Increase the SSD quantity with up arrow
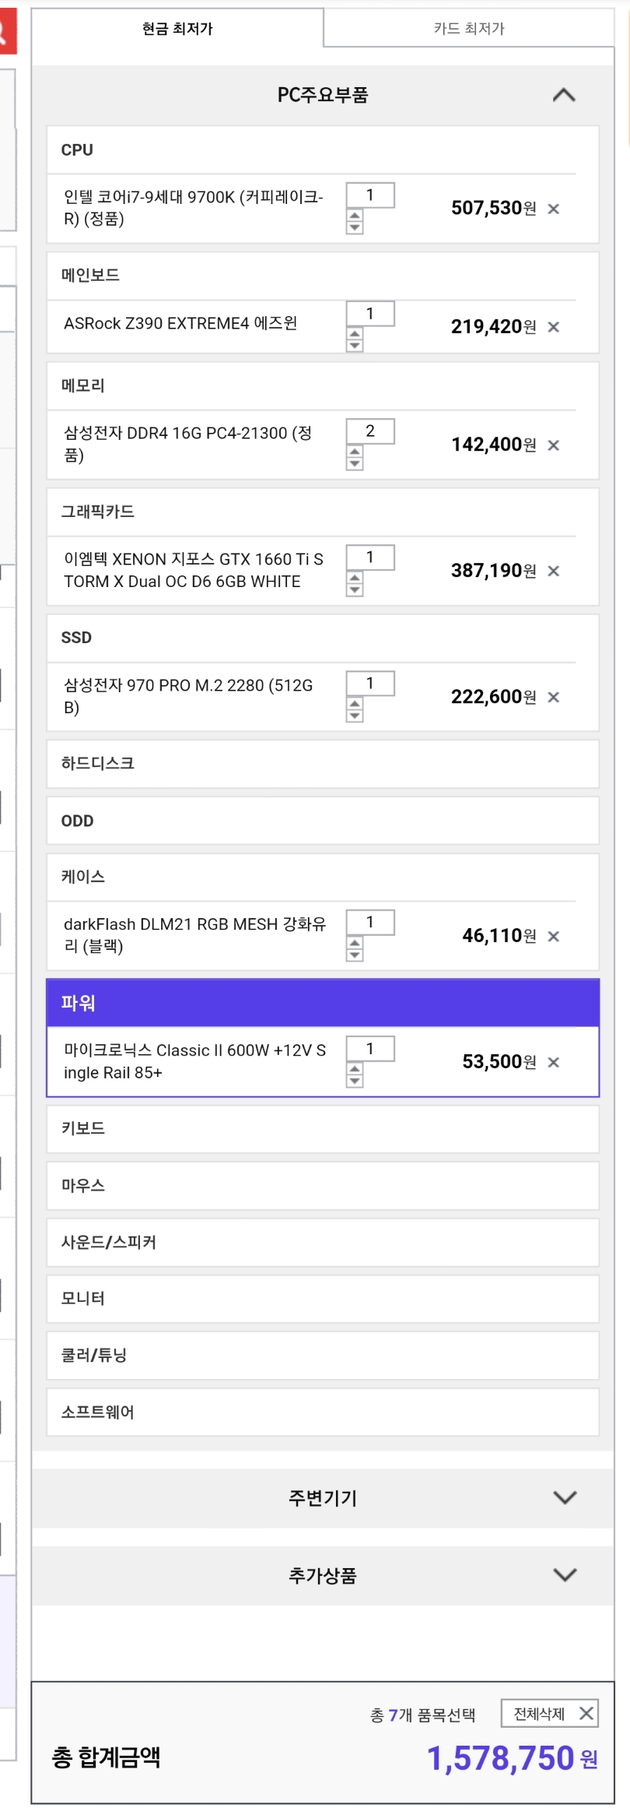This screenshot has height=1815, width=630. tap(355, 704)
